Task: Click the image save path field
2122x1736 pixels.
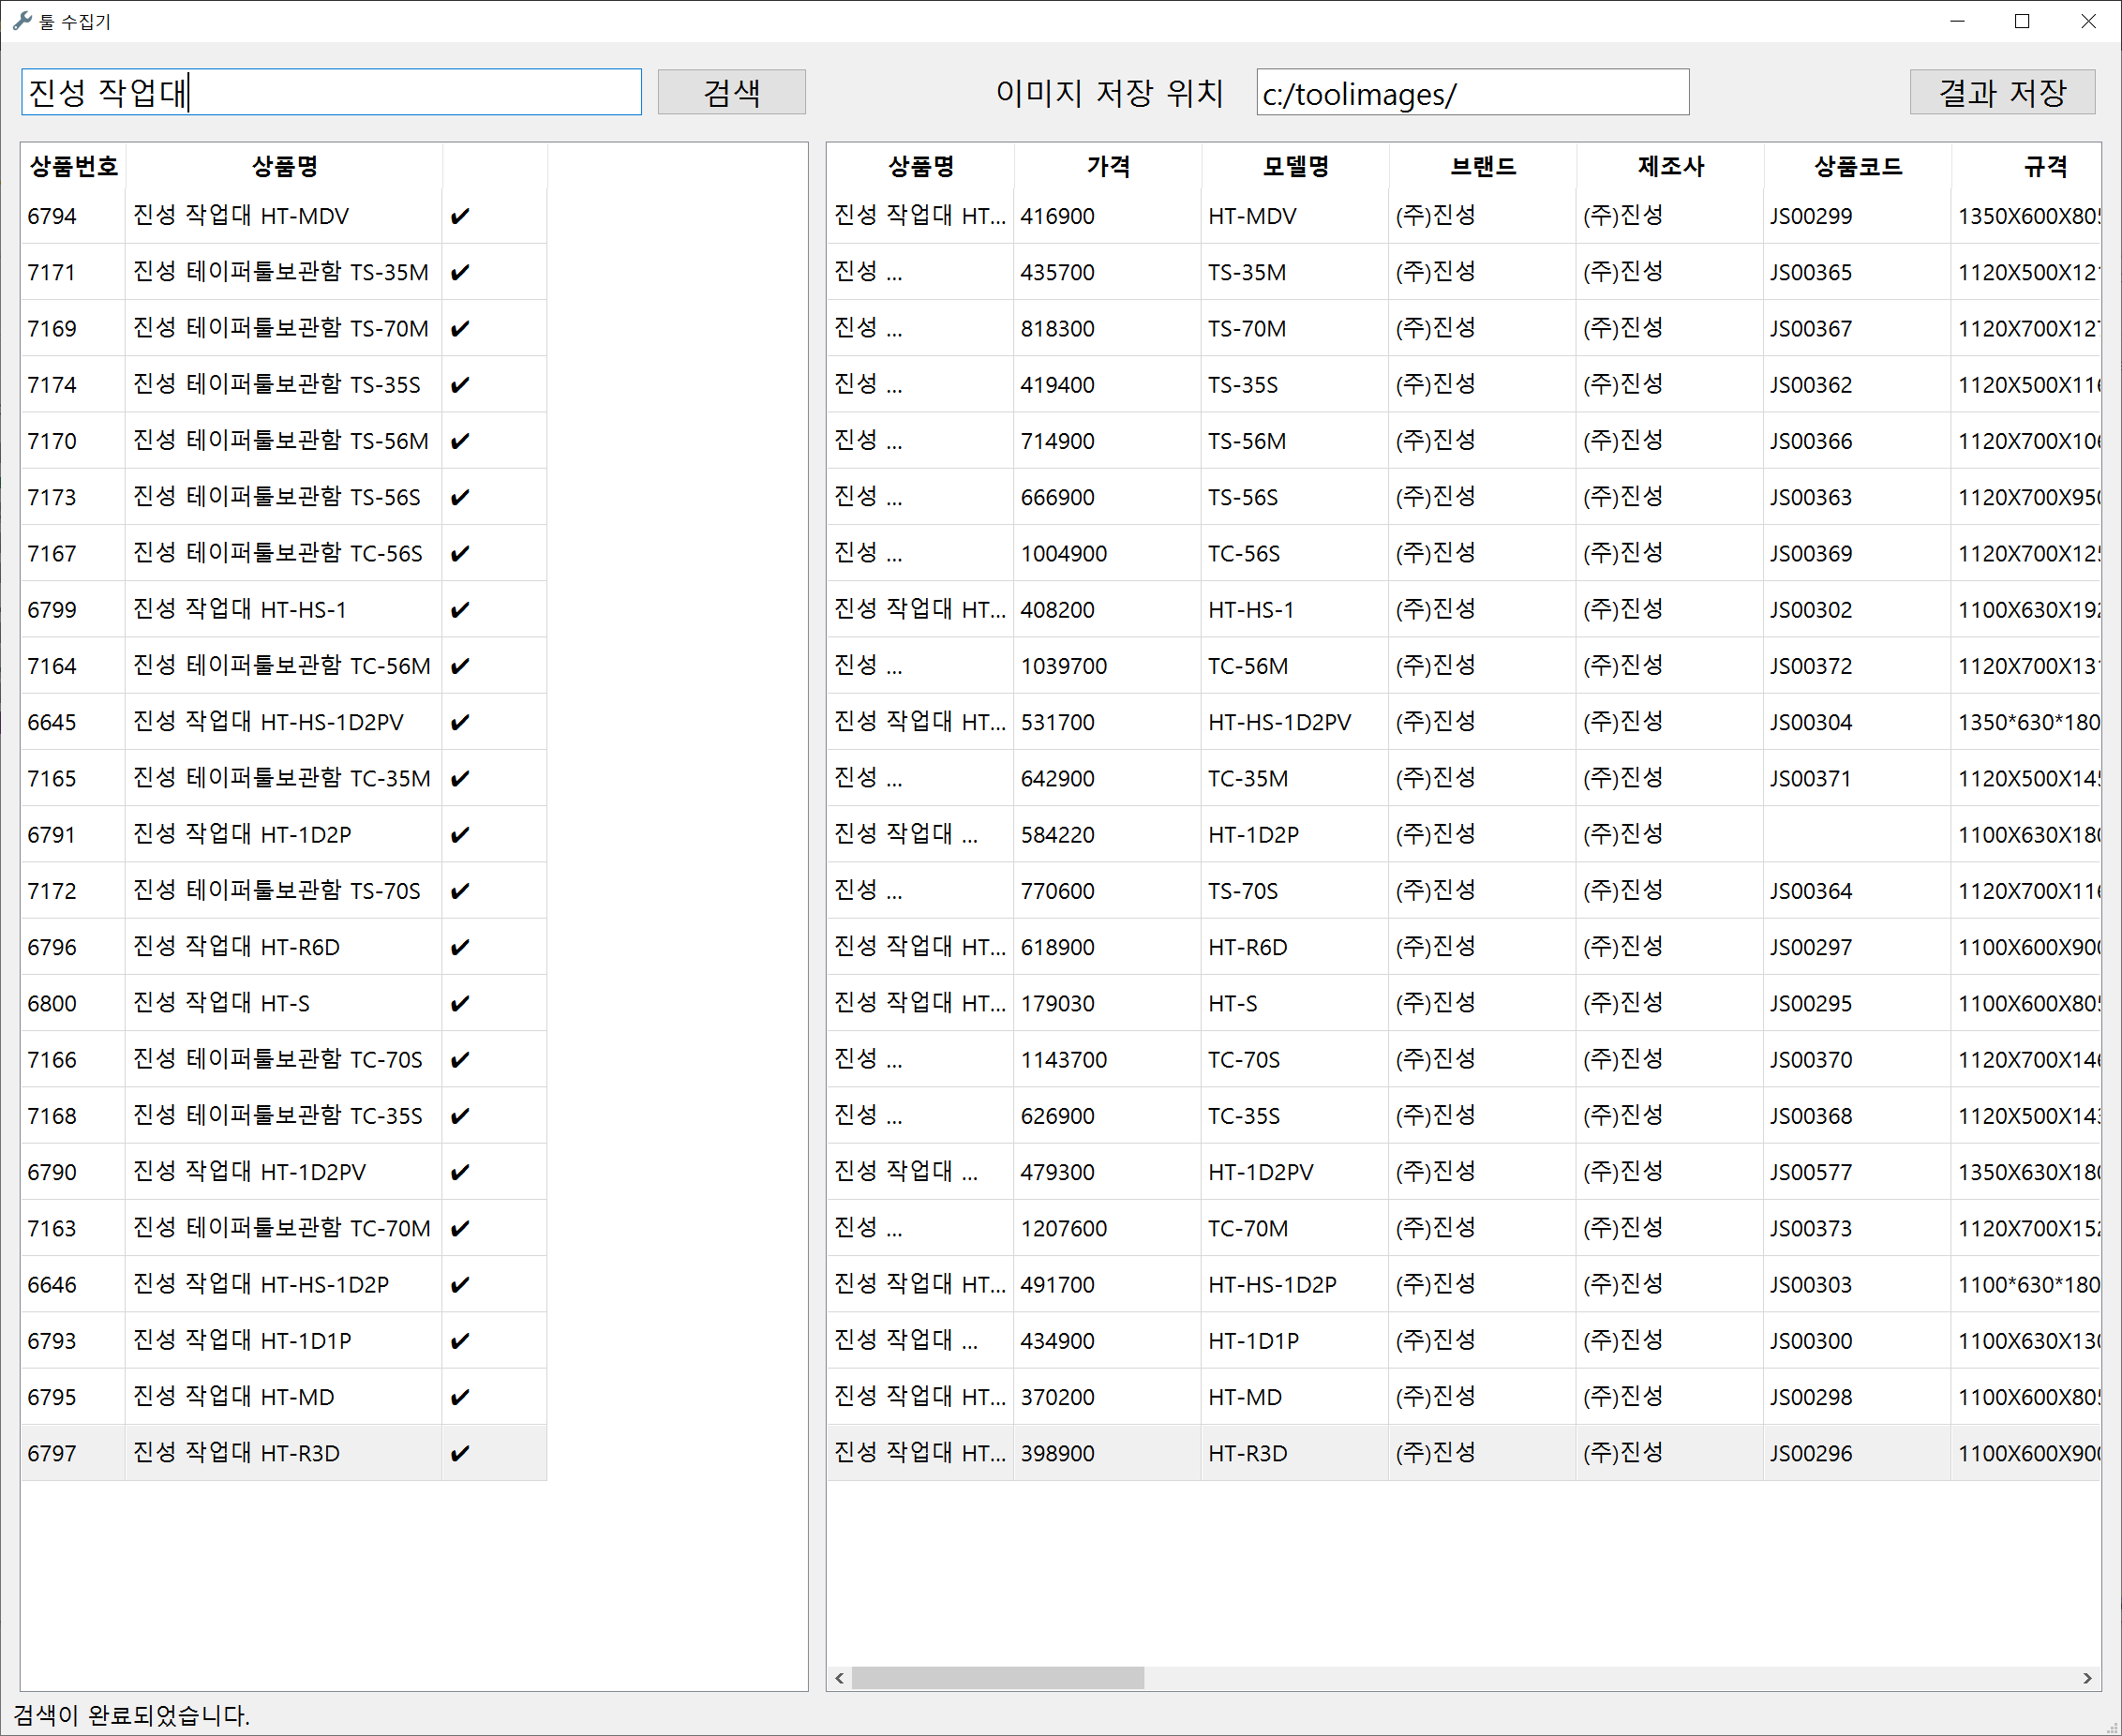Action: pos(1471,93)
